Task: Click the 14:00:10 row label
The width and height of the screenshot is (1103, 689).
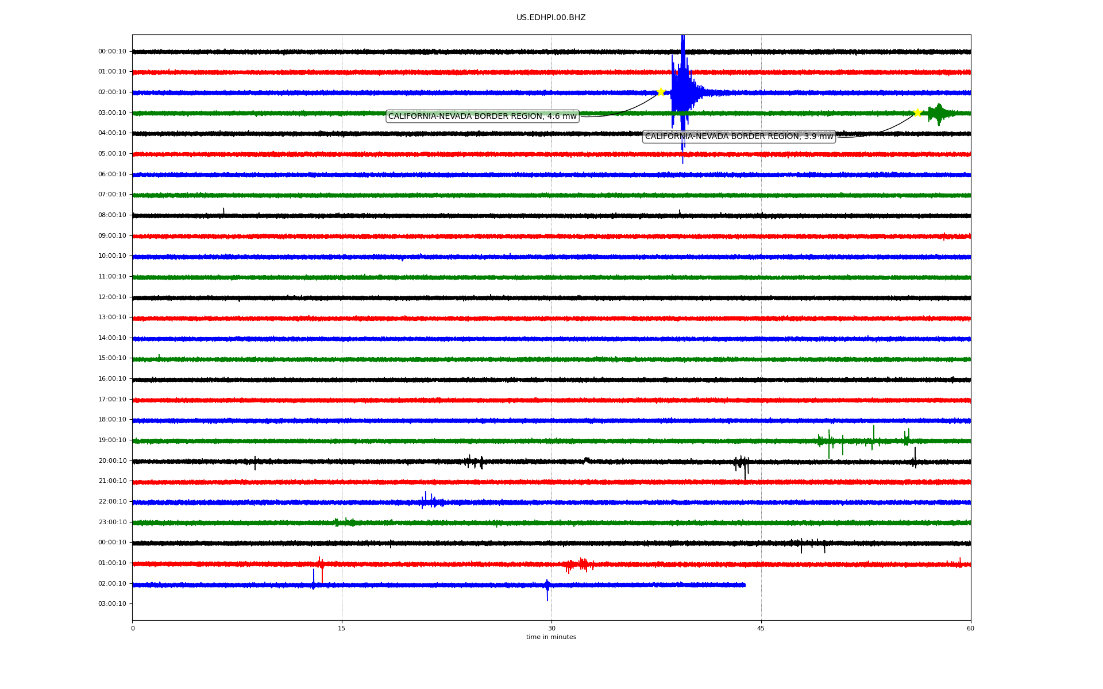Action: [112, 338]
